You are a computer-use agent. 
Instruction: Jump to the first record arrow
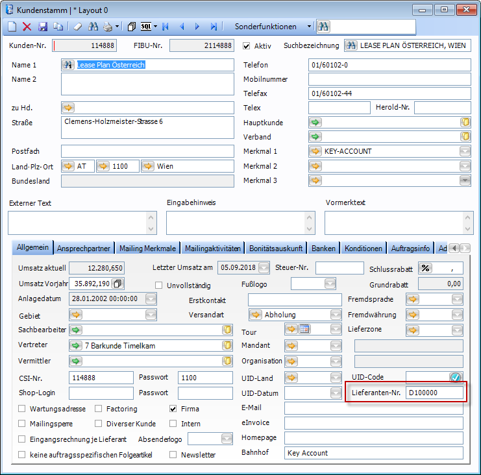pos(166,27)
